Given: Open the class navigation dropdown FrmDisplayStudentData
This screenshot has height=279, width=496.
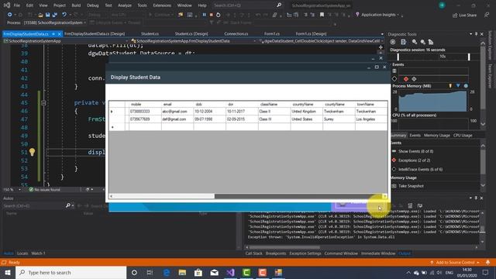Looking at the screenshot, I should pyautogui.click(x=193, y=41).
